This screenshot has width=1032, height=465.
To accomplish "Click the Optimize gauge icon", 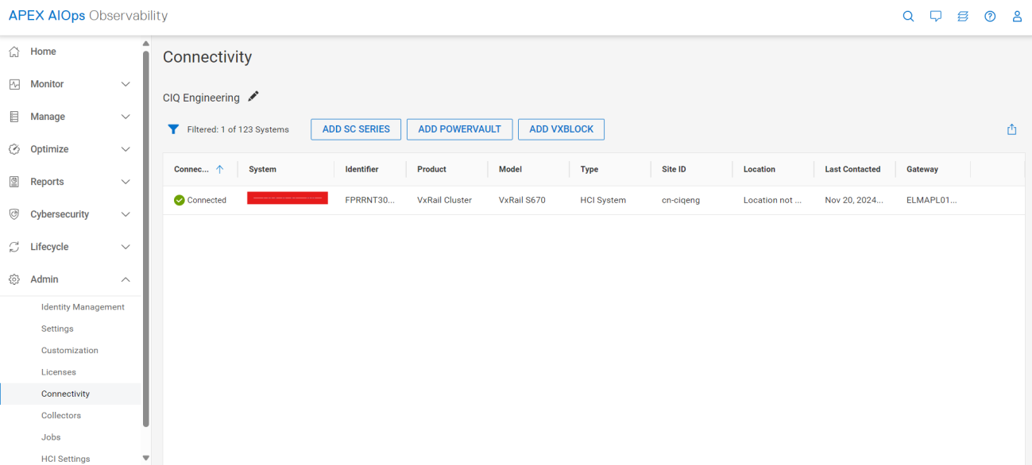I will (x=14, y=149).
